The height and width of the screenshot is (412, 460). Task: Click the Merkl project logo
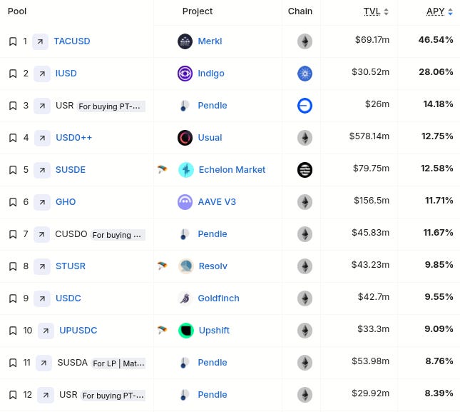[185, 41]
